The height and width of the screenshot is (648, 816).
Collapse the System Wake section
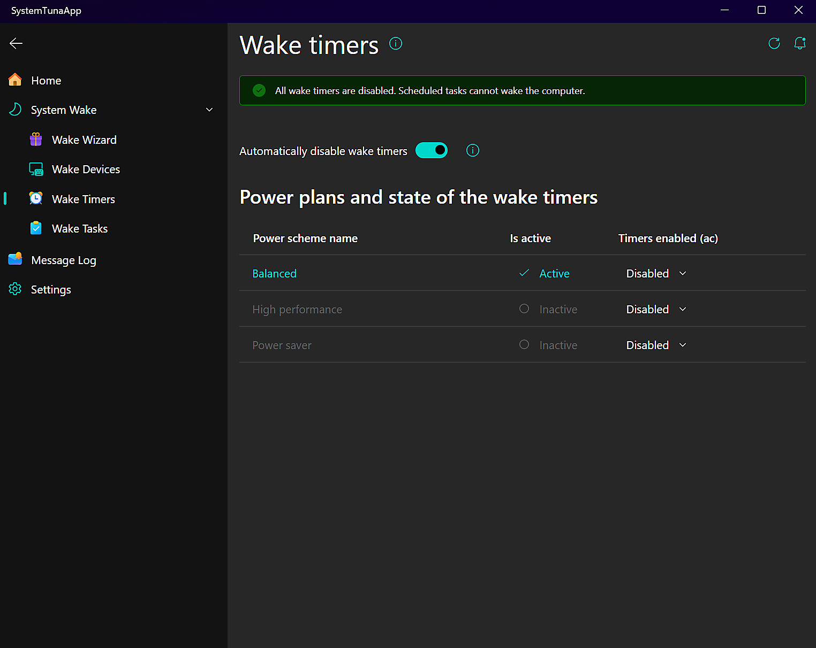pyautogui.click(x=209, y=109)
